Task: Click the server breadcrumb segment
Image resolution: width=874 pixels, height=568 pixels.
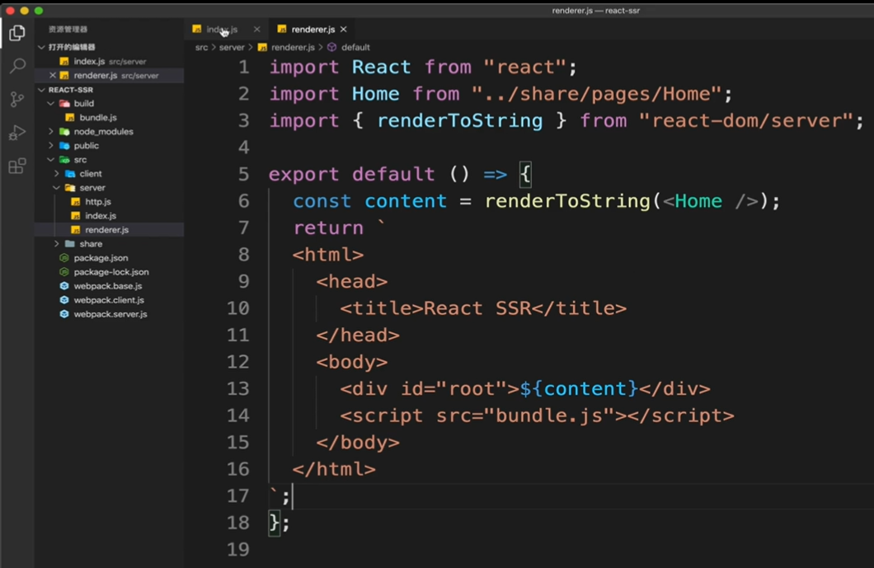Action: [232, 47]
